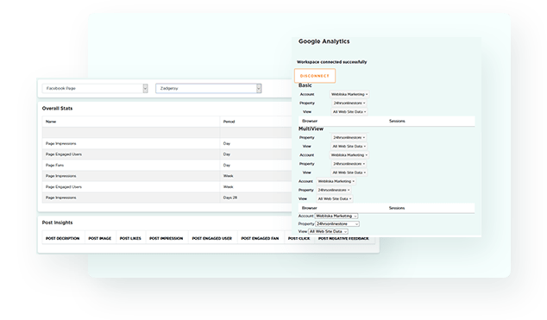Open the Zadgetsy page dropdown
The width and height of the screenshot is (547, 320).
pos(208,89)
